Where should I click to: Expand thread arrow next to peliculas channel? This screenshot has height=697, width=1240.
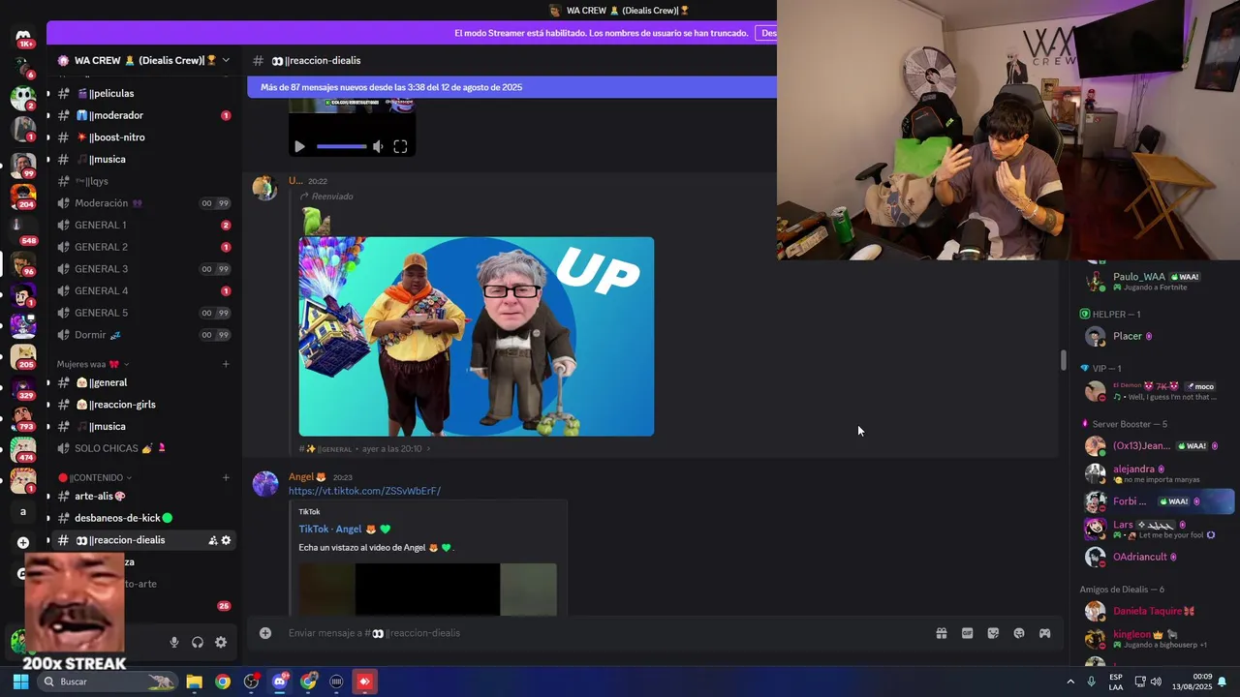point(47,94)
